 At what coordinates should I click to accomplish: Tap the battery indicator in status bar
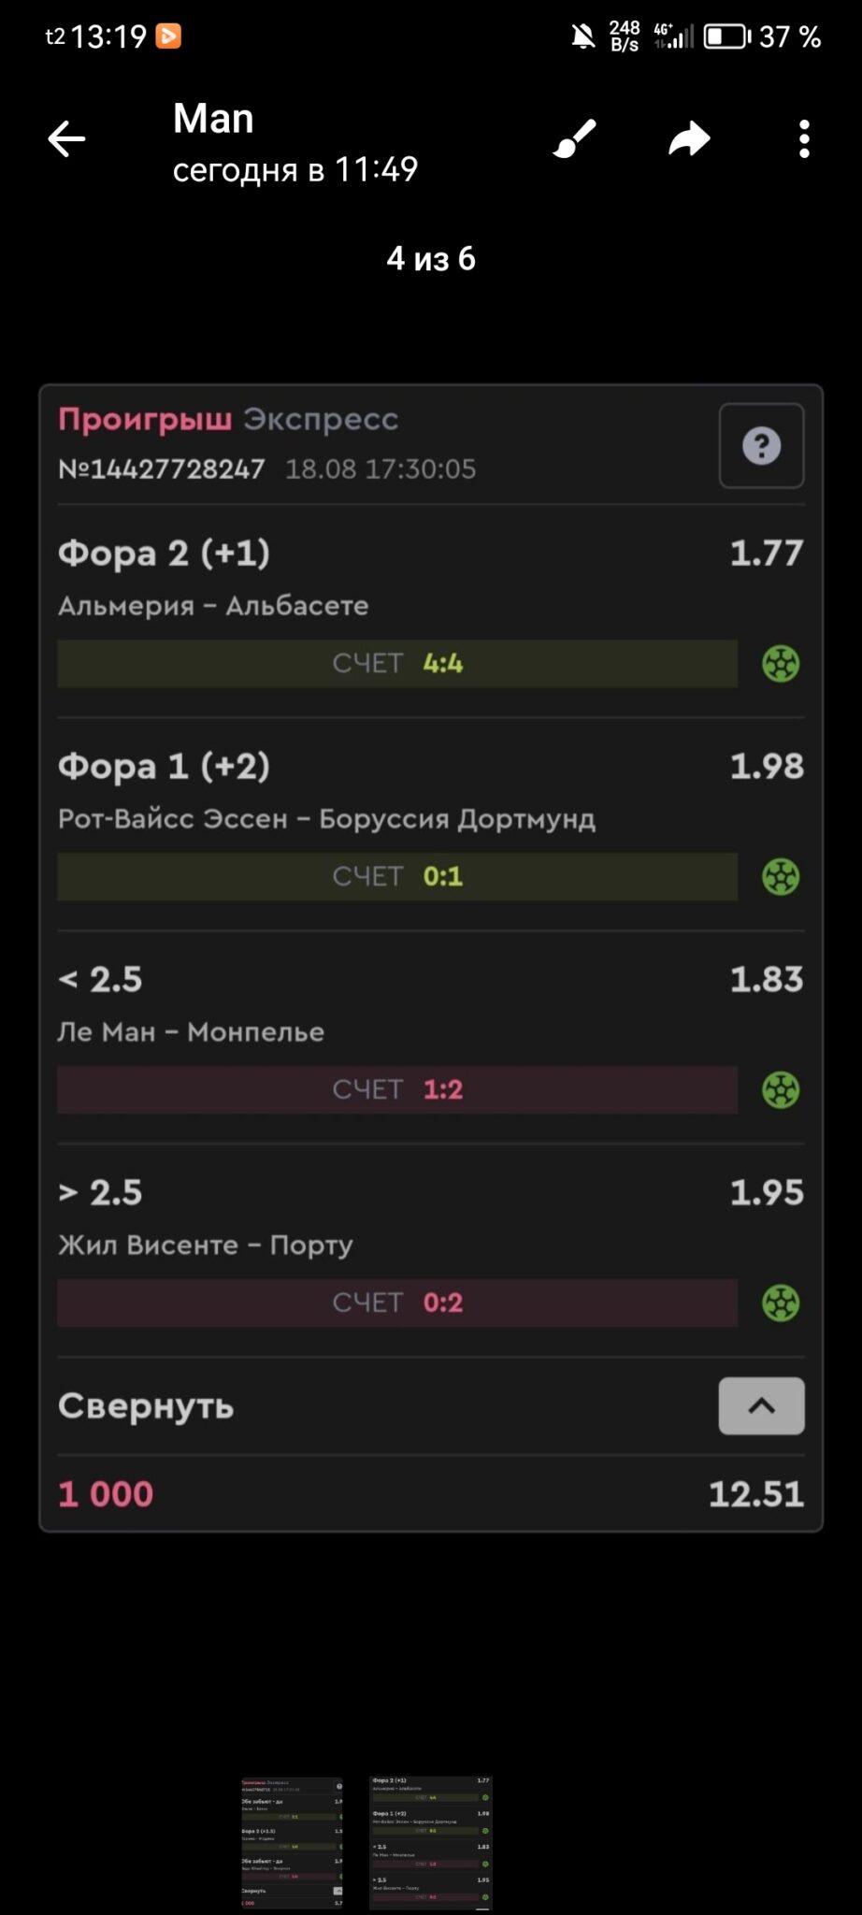(726, 37)
